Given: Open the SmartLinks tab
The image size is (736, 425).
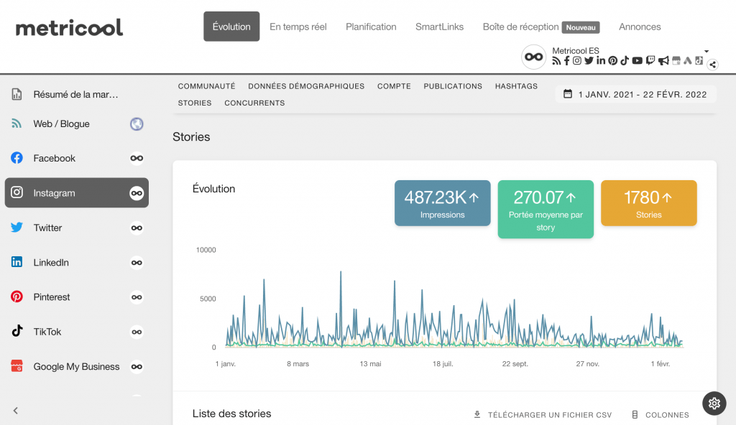Looking at the screenshot, I should 439,27.
